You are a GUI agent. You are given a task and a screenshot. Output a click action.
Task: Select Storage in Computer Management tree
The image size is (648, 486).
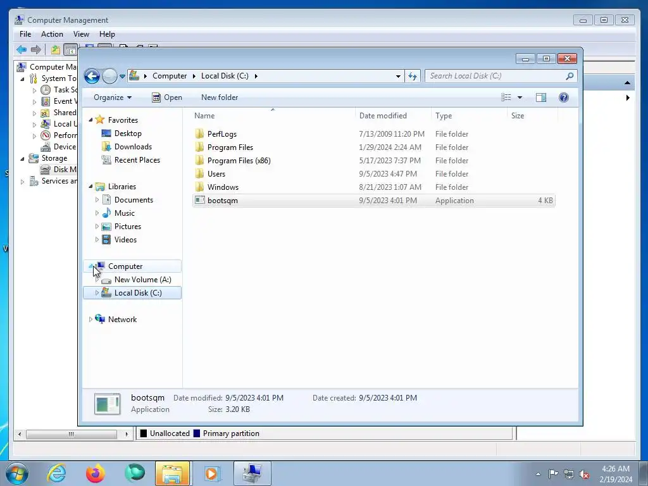pos(54,158)
